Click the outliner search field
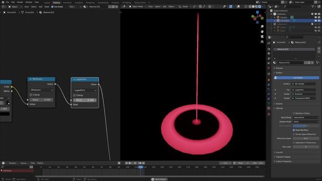 click(x=293, y=7)
